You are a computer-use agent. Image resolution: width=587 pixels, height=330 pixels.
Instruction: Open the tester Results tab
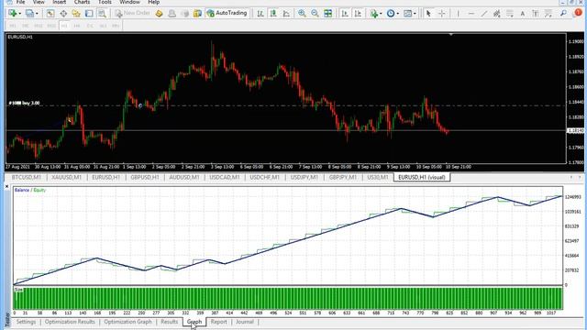pyautogui.click(x=169, y=322)
